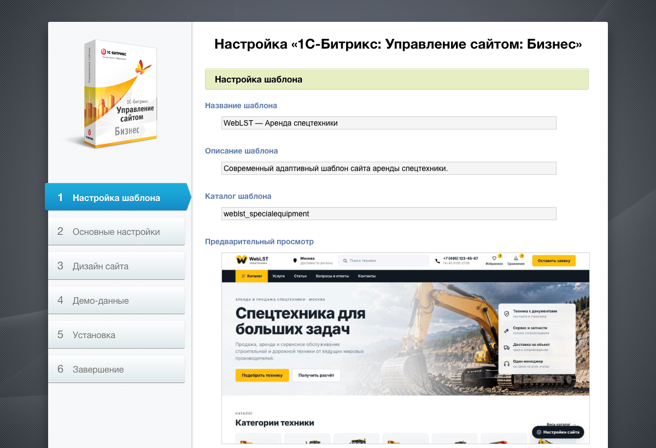
Task: Go to step 5 Установка
Action: [x=116, y=335]
